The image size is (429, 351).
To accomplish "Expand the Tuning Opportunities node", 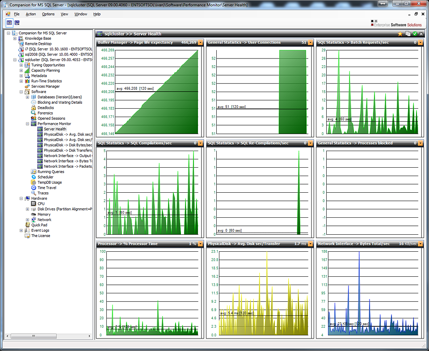I will [21, 65].
